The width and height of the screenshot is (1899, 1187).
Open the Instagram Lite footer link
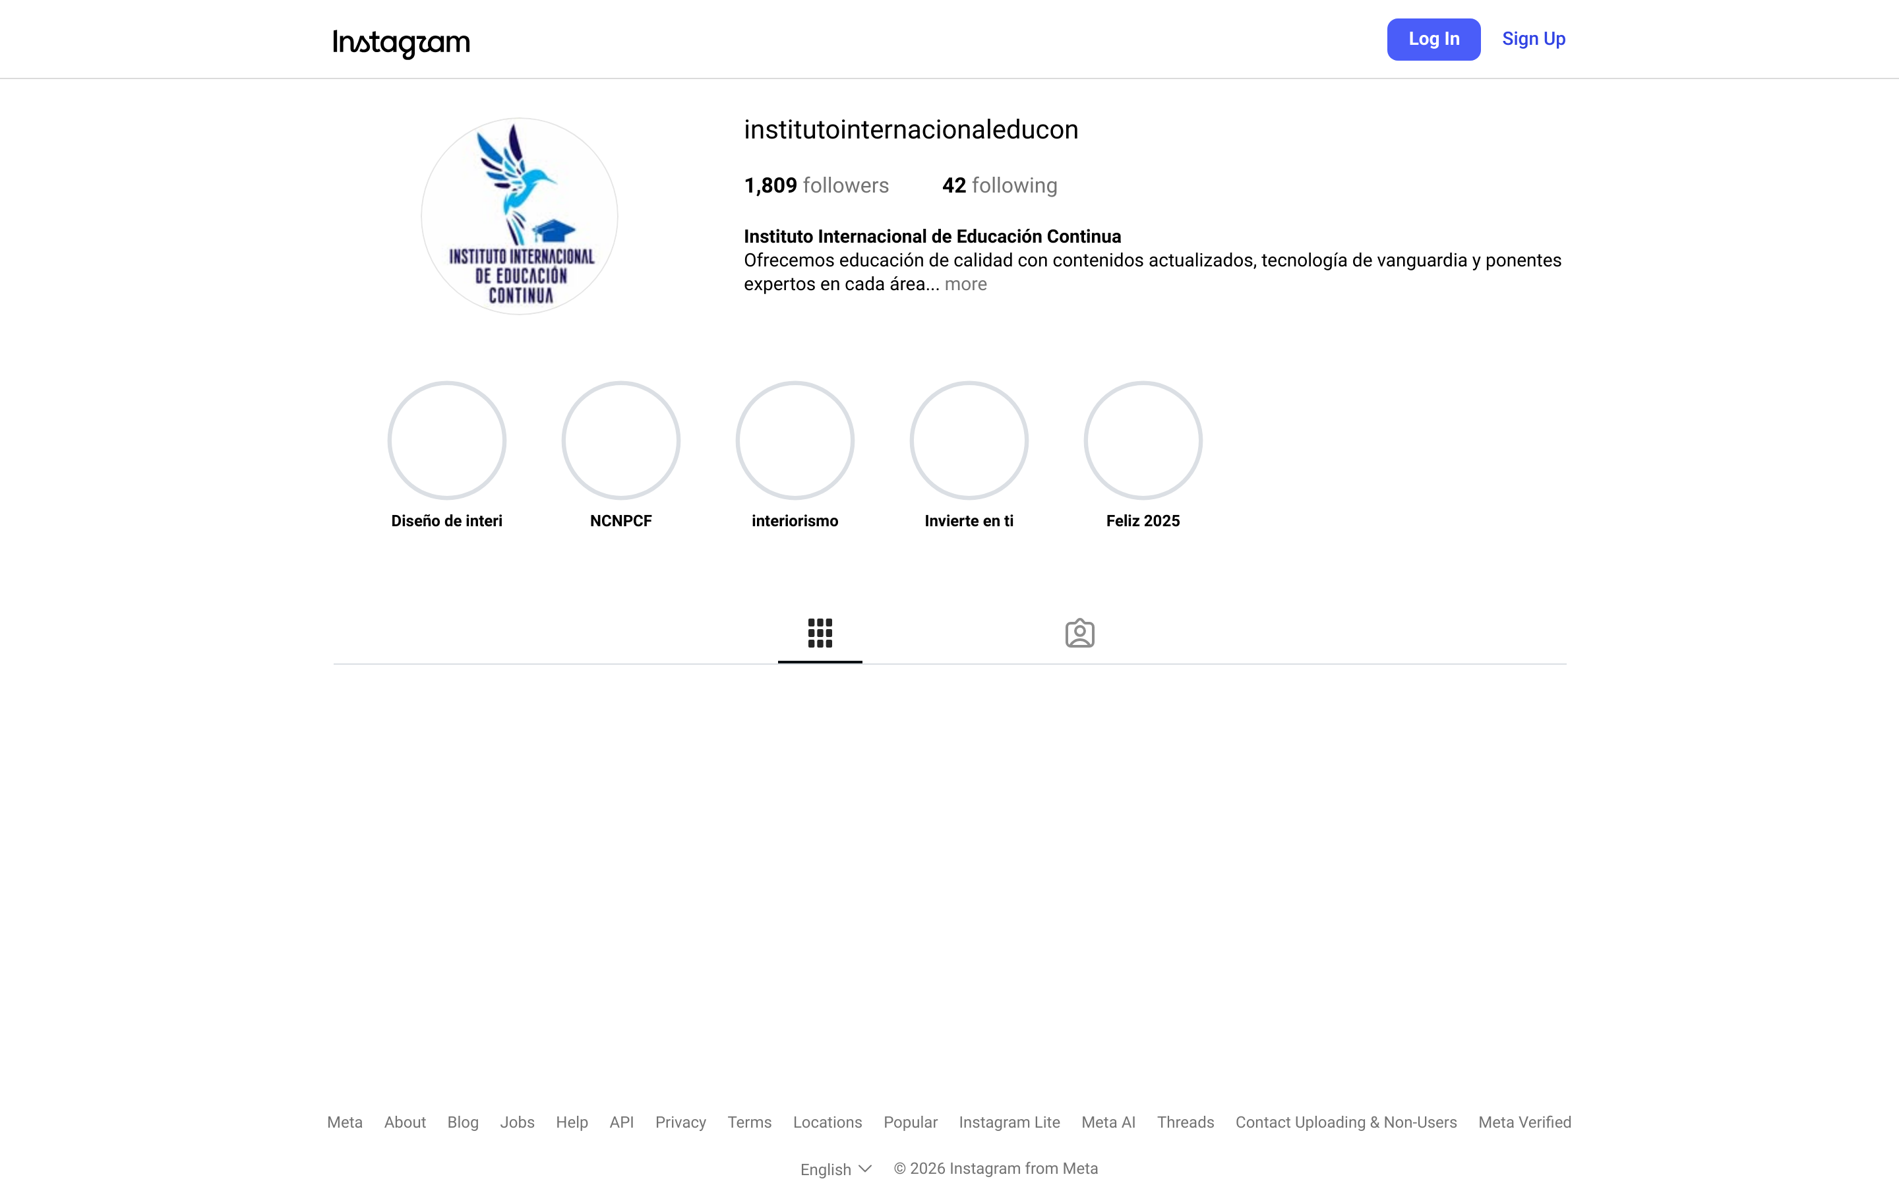pyautogui.click(x=1009, y=1122)
